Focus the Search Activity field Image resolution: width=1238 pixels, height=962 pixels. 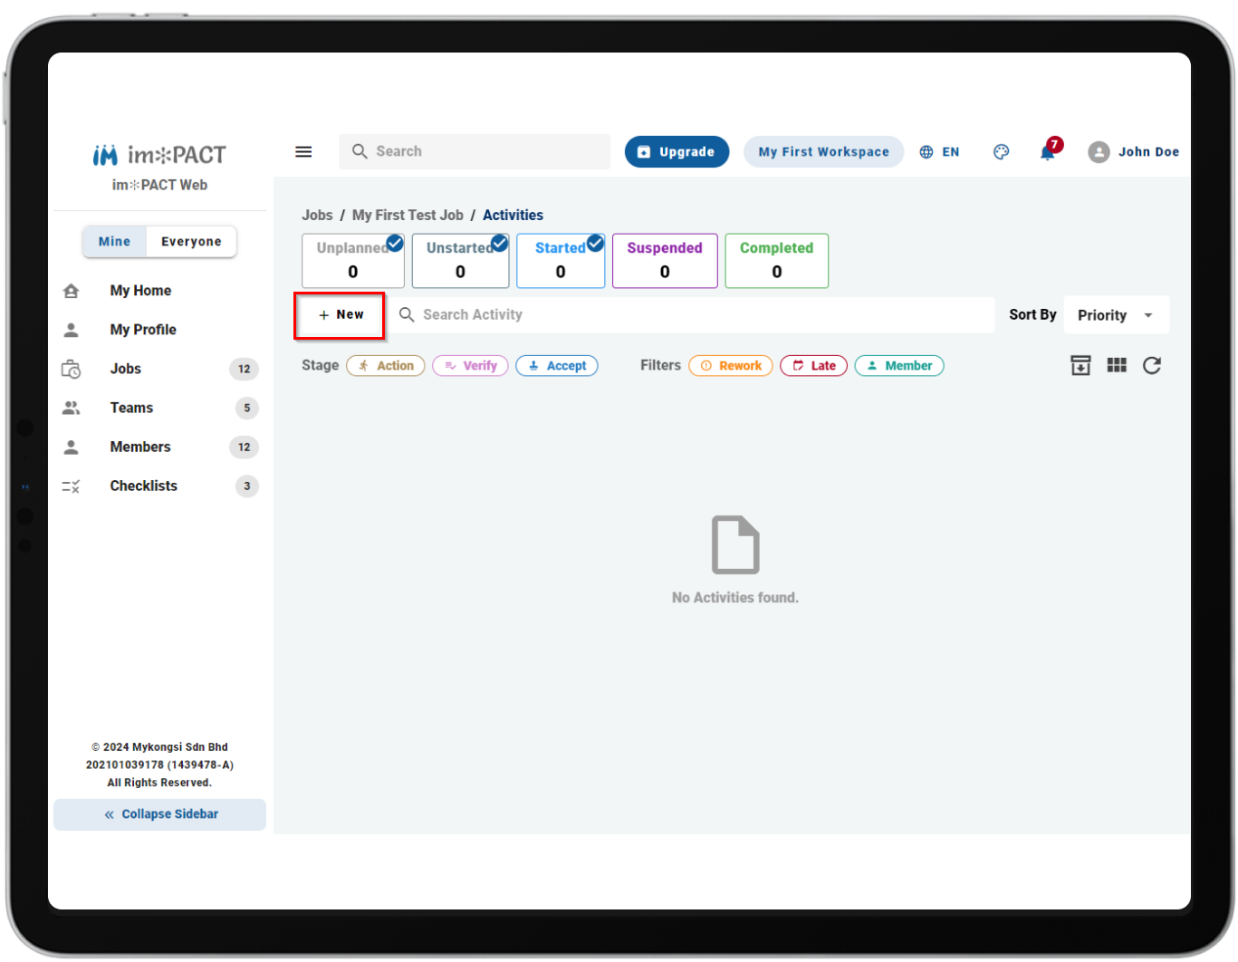point(693,315)
